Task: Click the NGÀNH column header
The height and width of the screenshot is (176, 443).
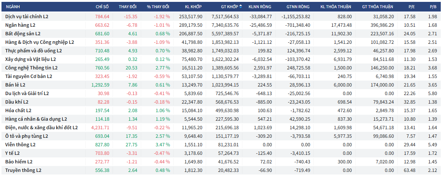Action: point(13,7)
